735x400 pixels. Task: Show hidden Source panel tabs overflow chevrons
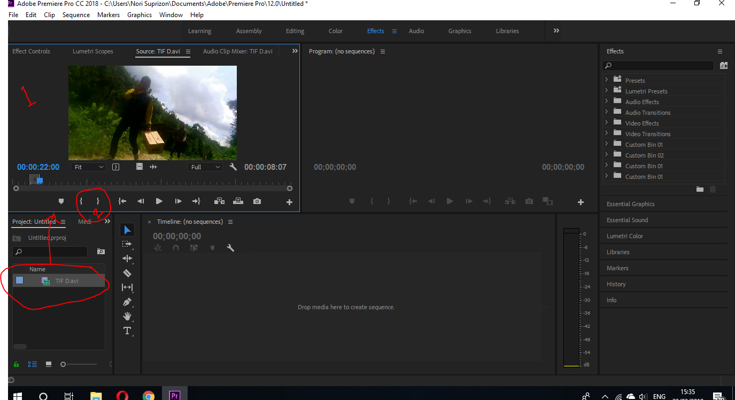tap(295, 51)
